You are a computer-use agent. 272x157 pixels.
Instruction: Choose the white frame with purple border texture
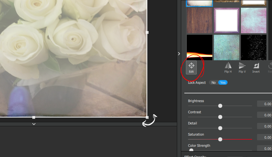click(x=227, y=20)
